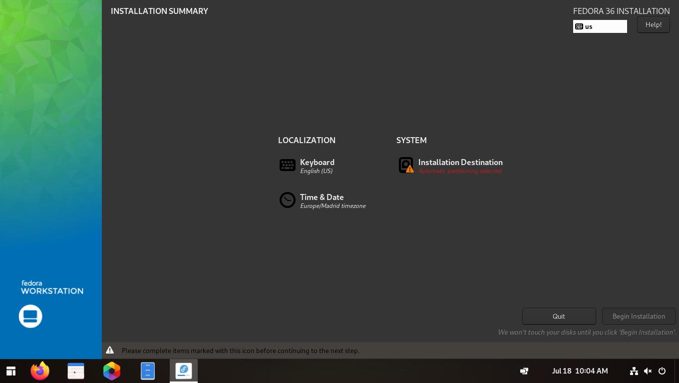Switch the us keyboard layout indicator

(600, 26)
